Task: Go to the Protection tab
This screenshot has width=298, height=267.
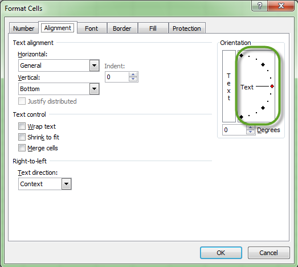Action: pos(187,28)
